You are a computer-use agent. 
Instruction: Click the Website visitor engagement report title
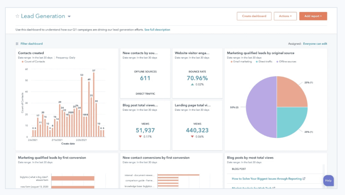[192, 53]
